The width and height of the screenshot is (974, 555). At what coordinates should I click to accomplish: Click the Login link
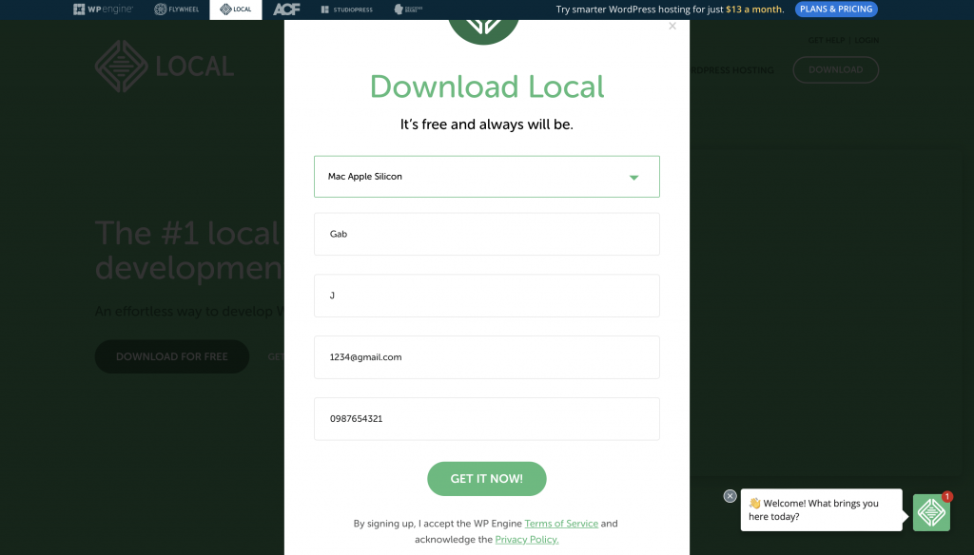(x=867, y=40)
